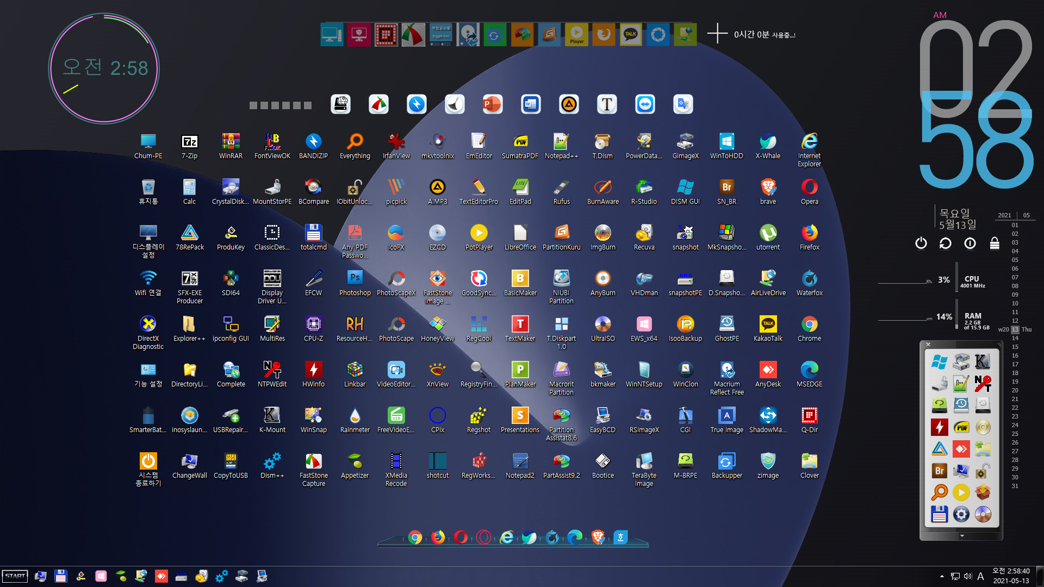Image resolution: width=1044 pixels, height=587 pixels.
Task: Launch 7-Zip from the desktop
Action: pyautogui.click(x=189, y=146)
